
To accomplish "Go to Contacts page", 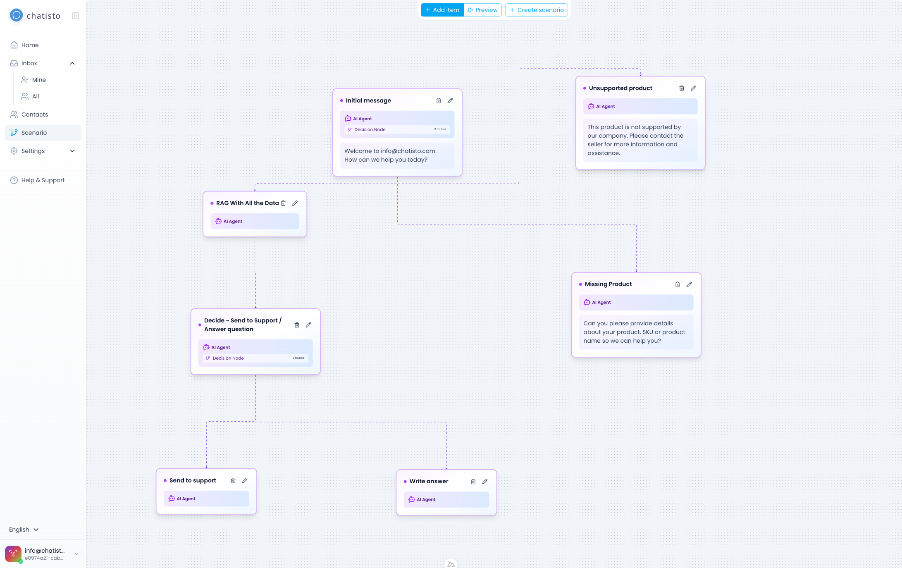I will pyautogui.click(x=35, y=115).
